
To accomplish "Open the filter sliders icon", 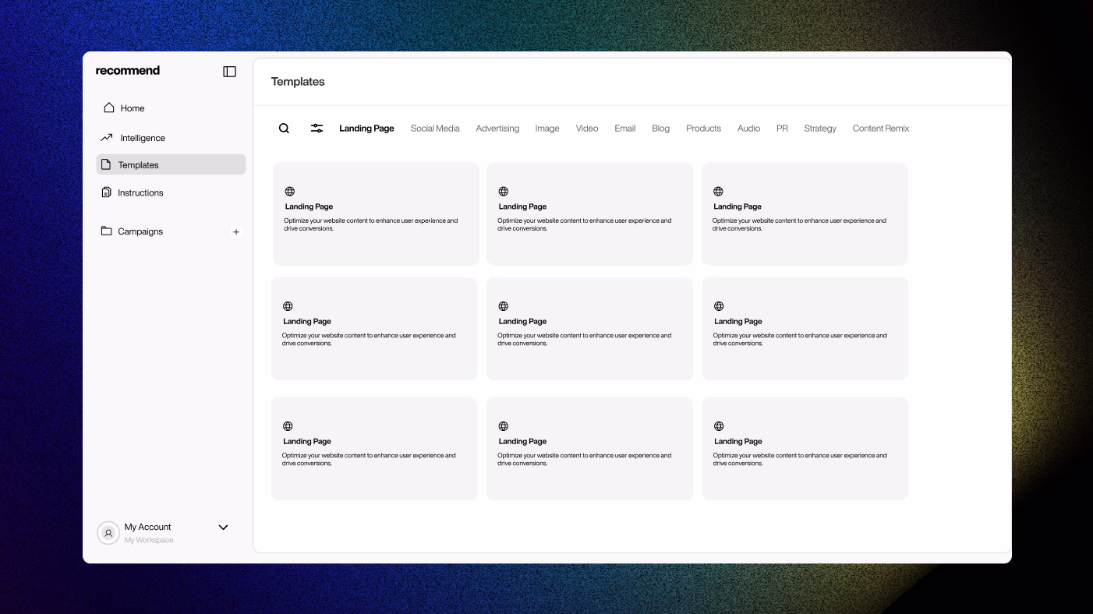I will click(317, 129).
